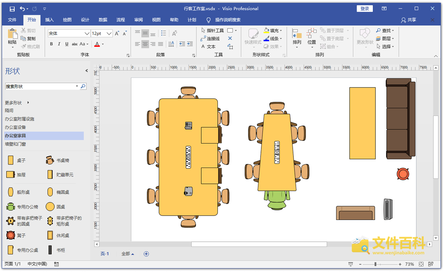This screenshot has height=272, width=443.
Task: Toggle align text right
Action: pyautogui.click(x=153, y=44)
